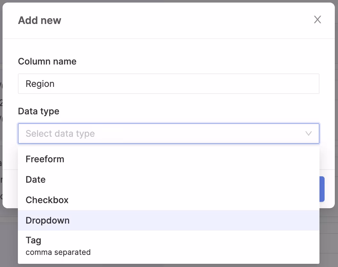The width and height of the screenshot is (338, 267).
Task: Click the Region text in the input
Action: coord(40,84)
